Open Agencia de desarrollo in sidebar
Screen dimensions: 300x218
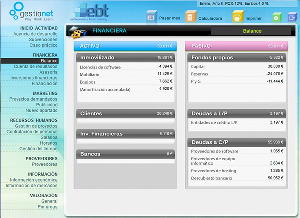(35, 34)
